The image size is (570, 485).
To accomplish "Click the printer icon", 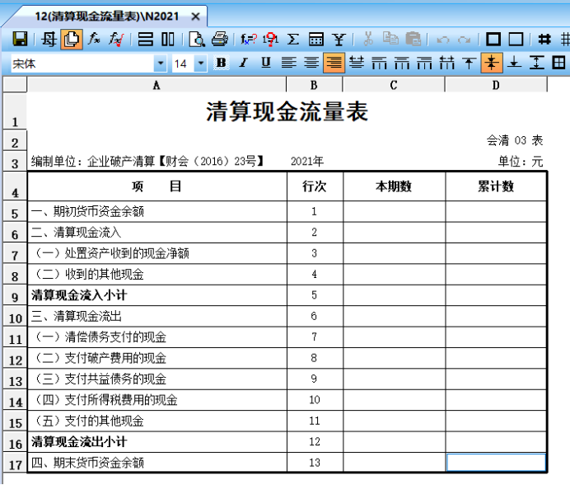I will pyautogui.click(x=219, y=39).
